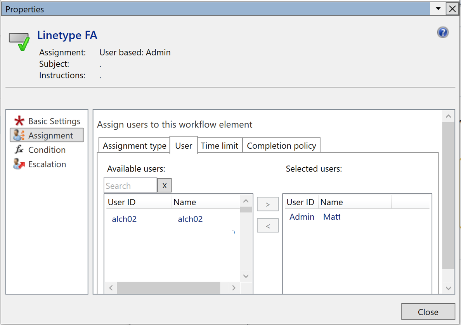
Task: Select the User tab
Action: [184, 145]
